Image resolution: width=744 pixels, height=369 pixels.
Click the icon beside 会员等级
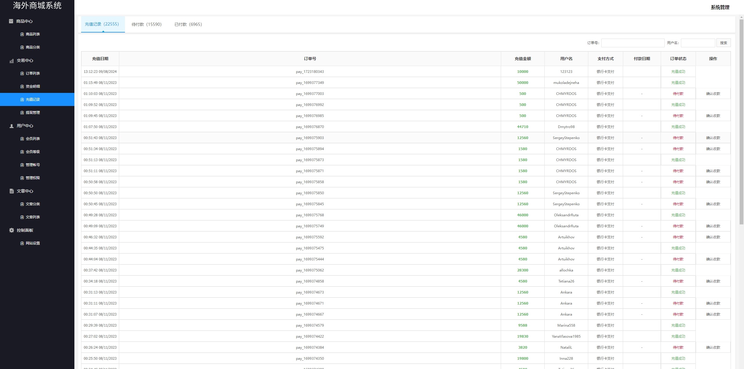tap(22, 152)
